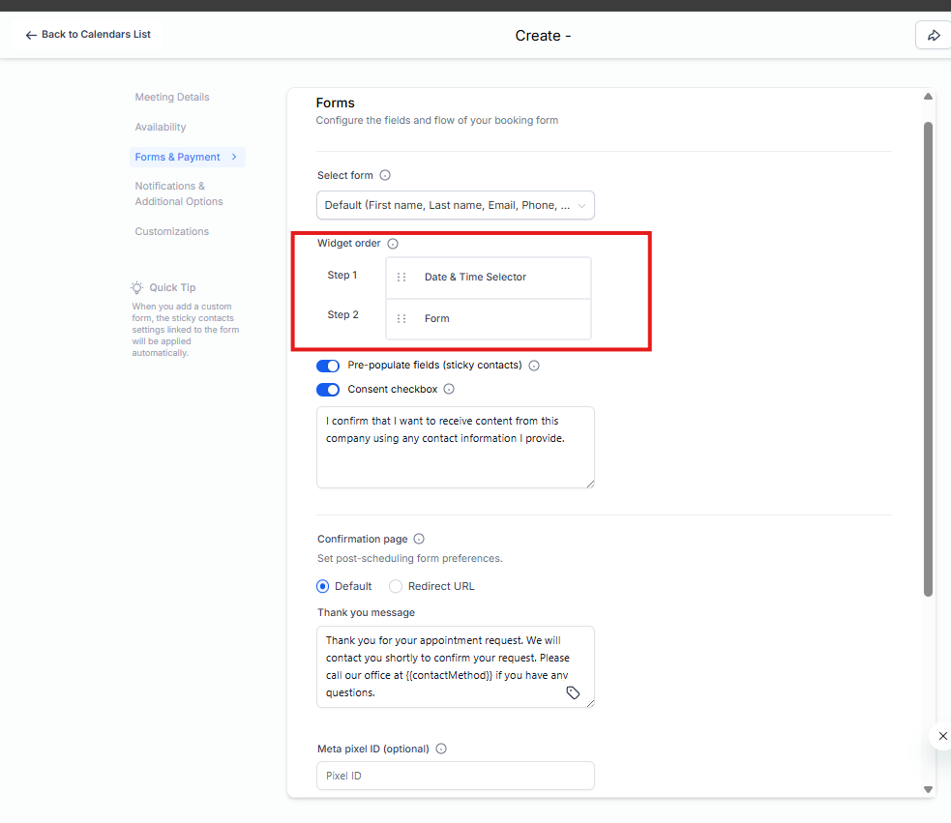
Task: Click the vertical scrollbar on form panel
Action: pyautogui.click(x=928, y=358)
